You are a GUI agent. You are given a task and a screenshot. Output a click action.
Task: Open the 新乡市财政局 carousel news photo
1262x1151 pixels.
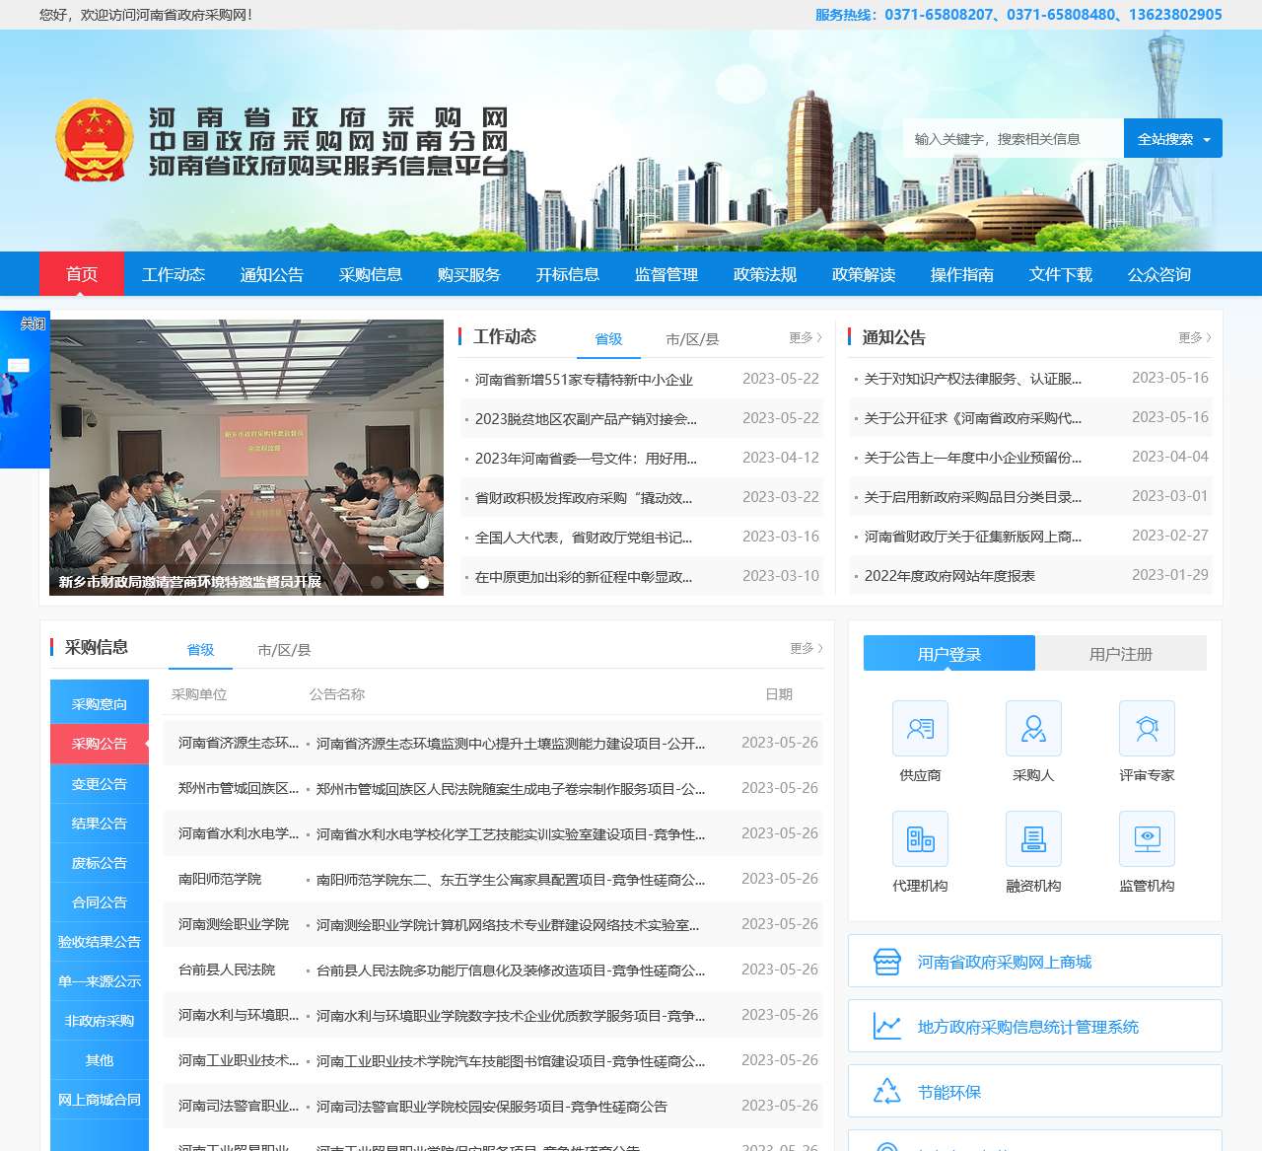246,458
